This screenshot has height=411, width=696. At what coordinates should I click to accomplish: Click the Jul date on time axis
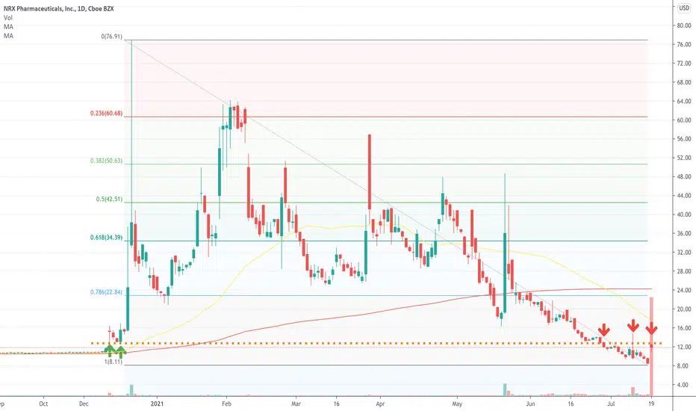tap(611, 404)
